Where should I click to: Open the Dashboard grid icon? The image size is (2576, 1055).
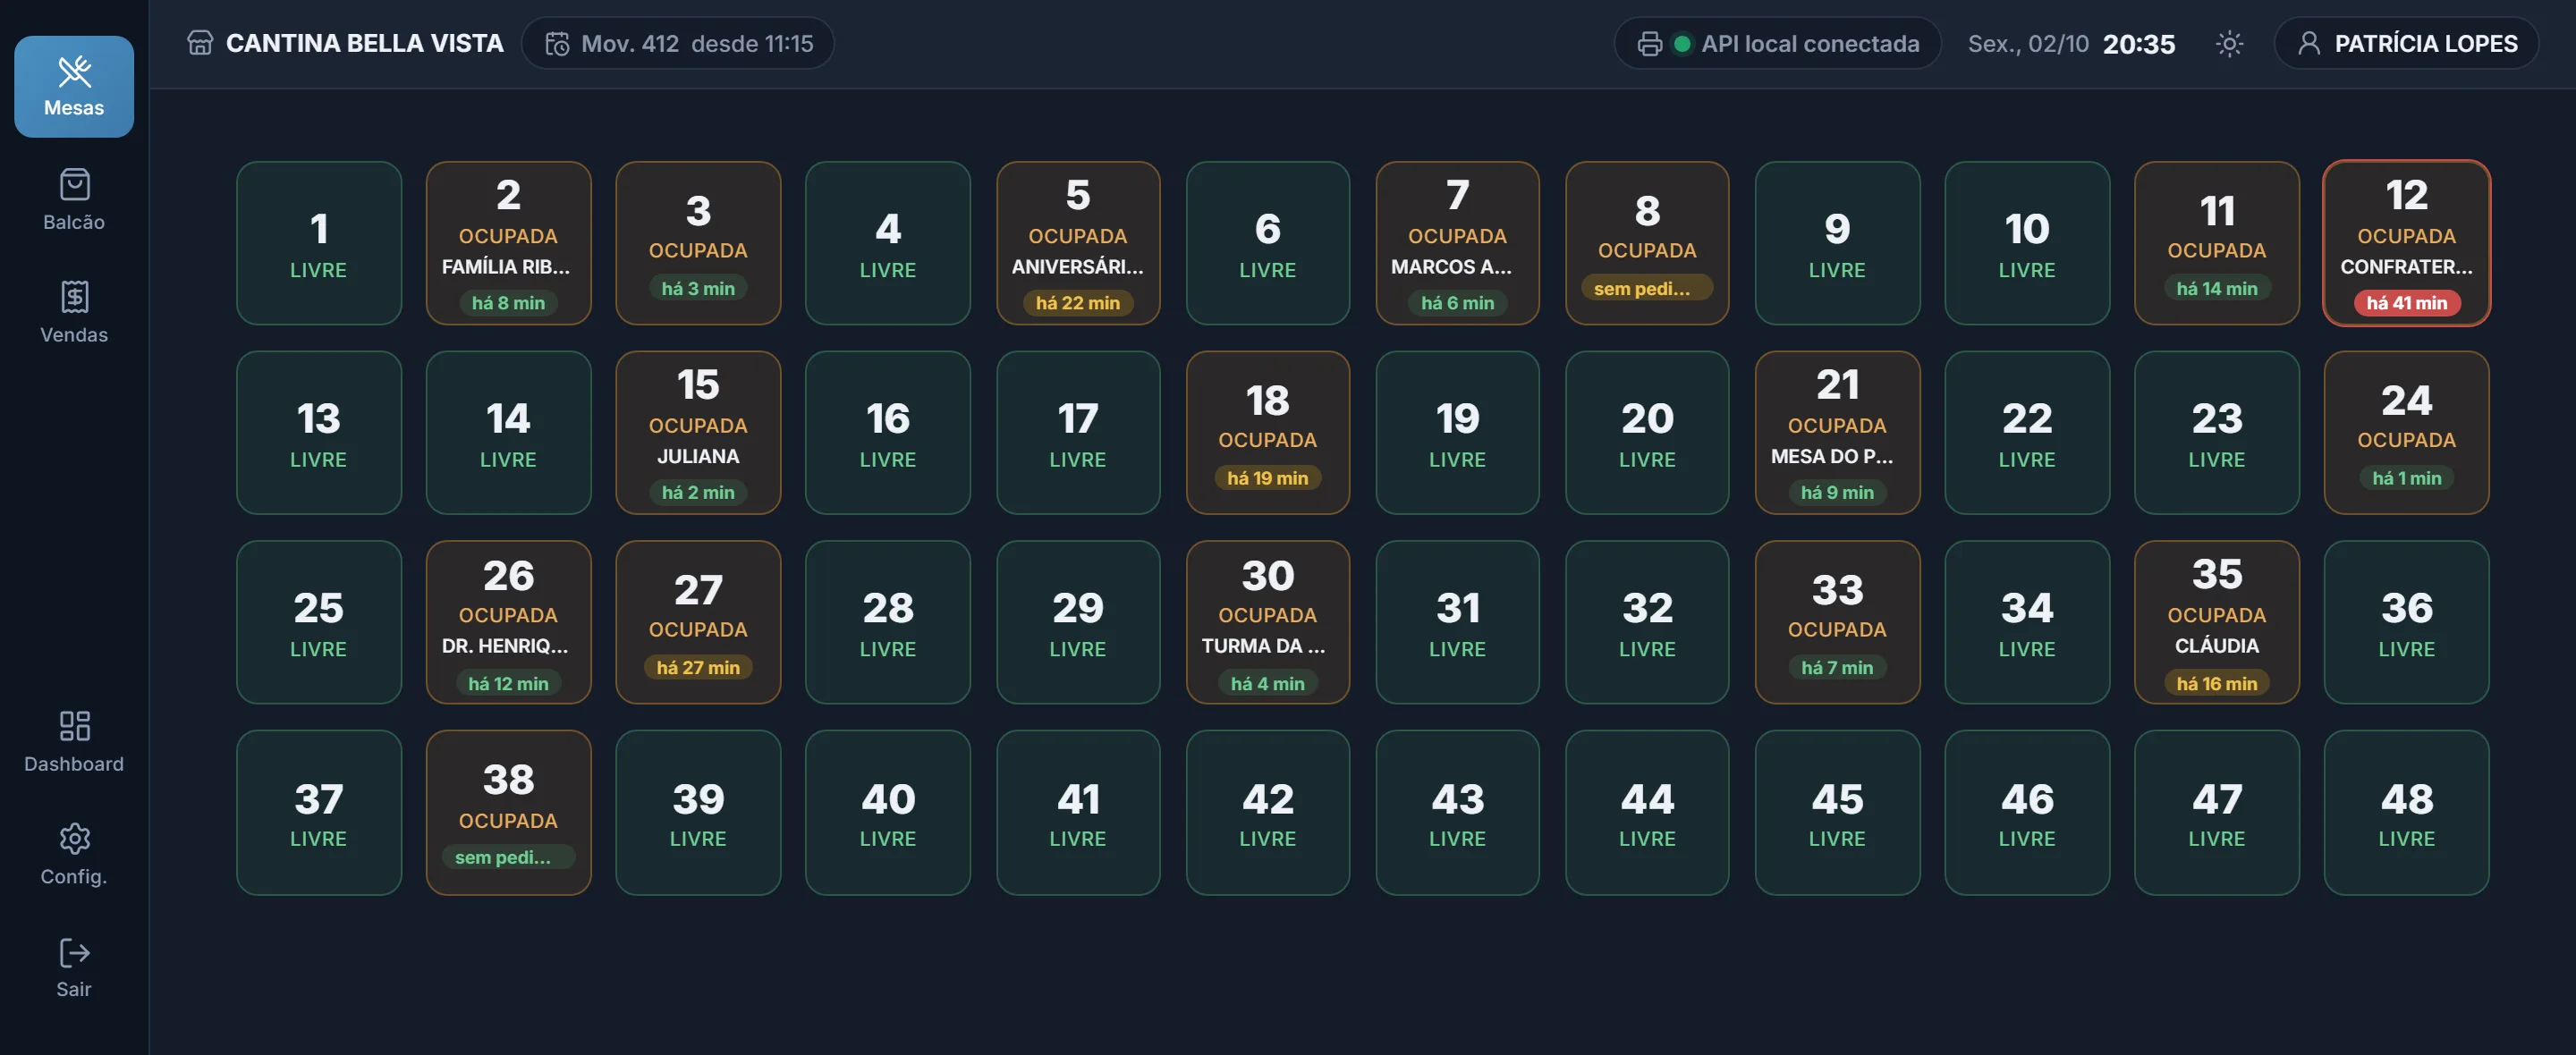[x=74, y=725]
